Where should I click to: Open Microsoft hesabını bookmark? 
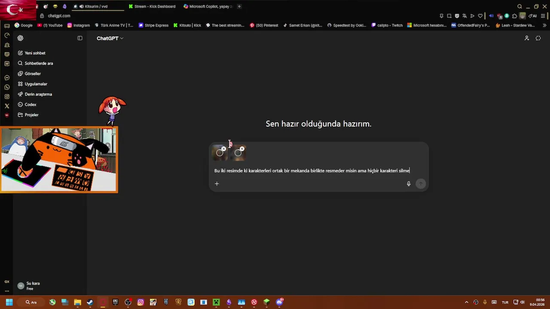pyautogui.click(x=427, y=25)
